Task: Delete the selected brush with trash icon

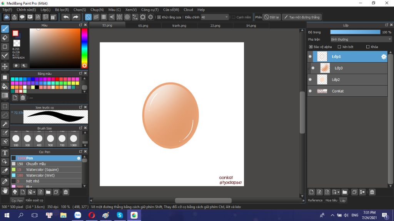Action: click(x=66, y=192)
